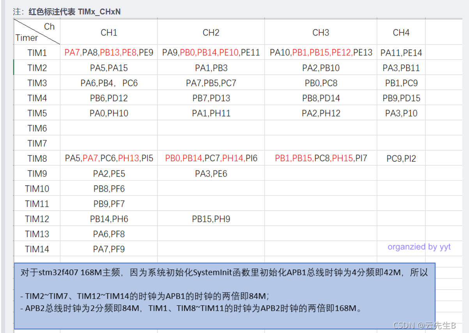
Task: Click cell PA3,PB11
Action: tap(401, 68)
